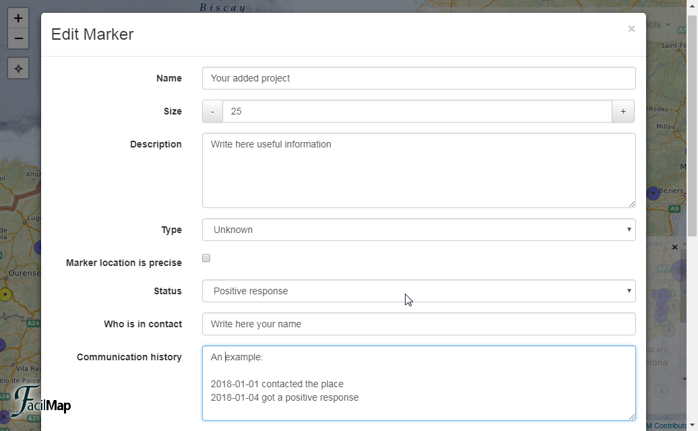Open the Type dropdown
Screen dimensions: 698x431
[418, 230]
